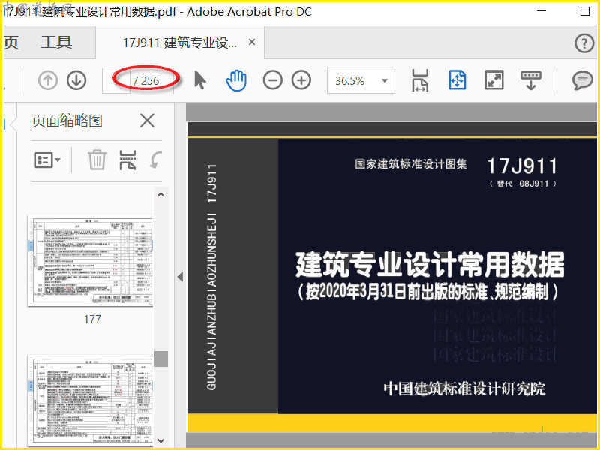The height and width of the screenshot is (450, 600).
Task: Select the 17J911 建筑专业设 document tab
Action: pyautogui.click(x=180, y=43)
